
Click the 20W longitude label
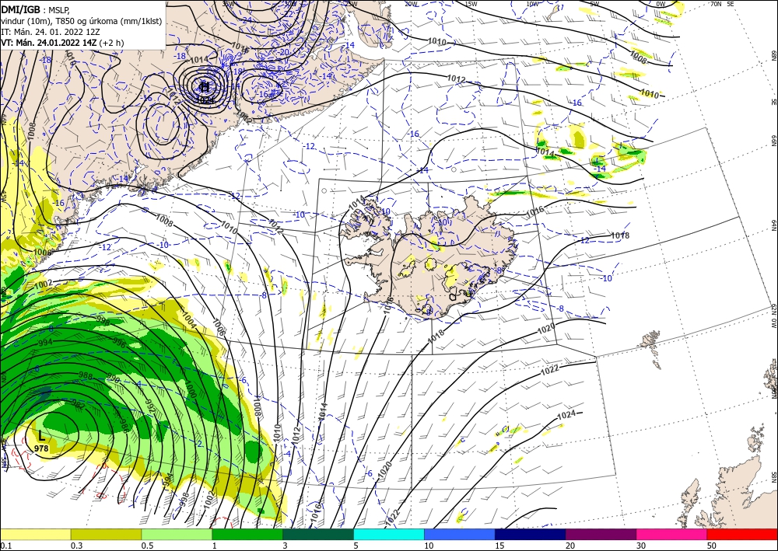click(411, 4)
